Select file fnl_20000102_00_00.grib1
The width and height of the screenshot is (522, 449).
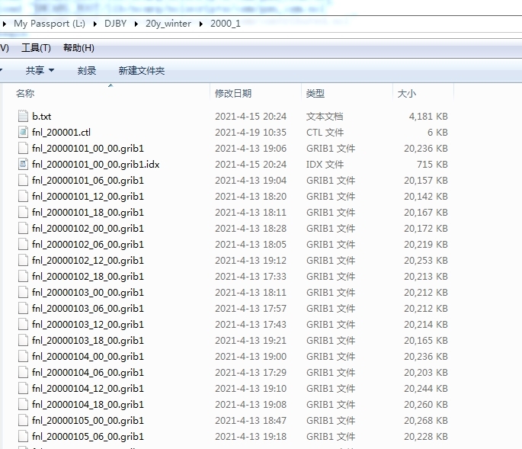click(88, 229)
